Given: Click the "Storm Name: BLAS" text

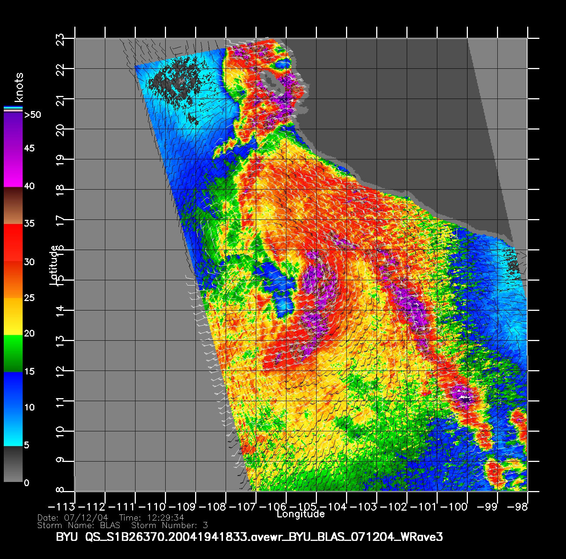Looking at the screenshot, I should point(79,525).
